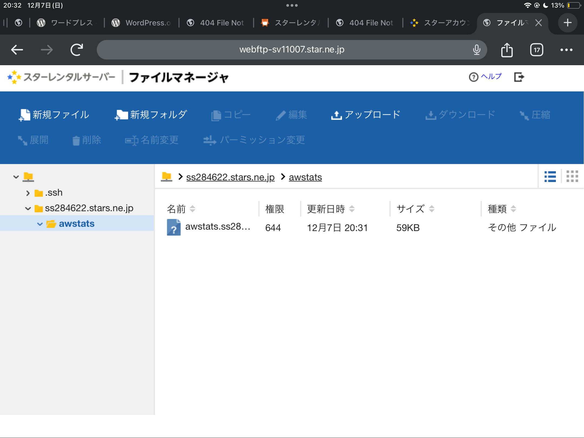Create a new folder with 新規フォルダ
Image resolution: width=584 pixels, height=438 pixels.
point(151,115)
